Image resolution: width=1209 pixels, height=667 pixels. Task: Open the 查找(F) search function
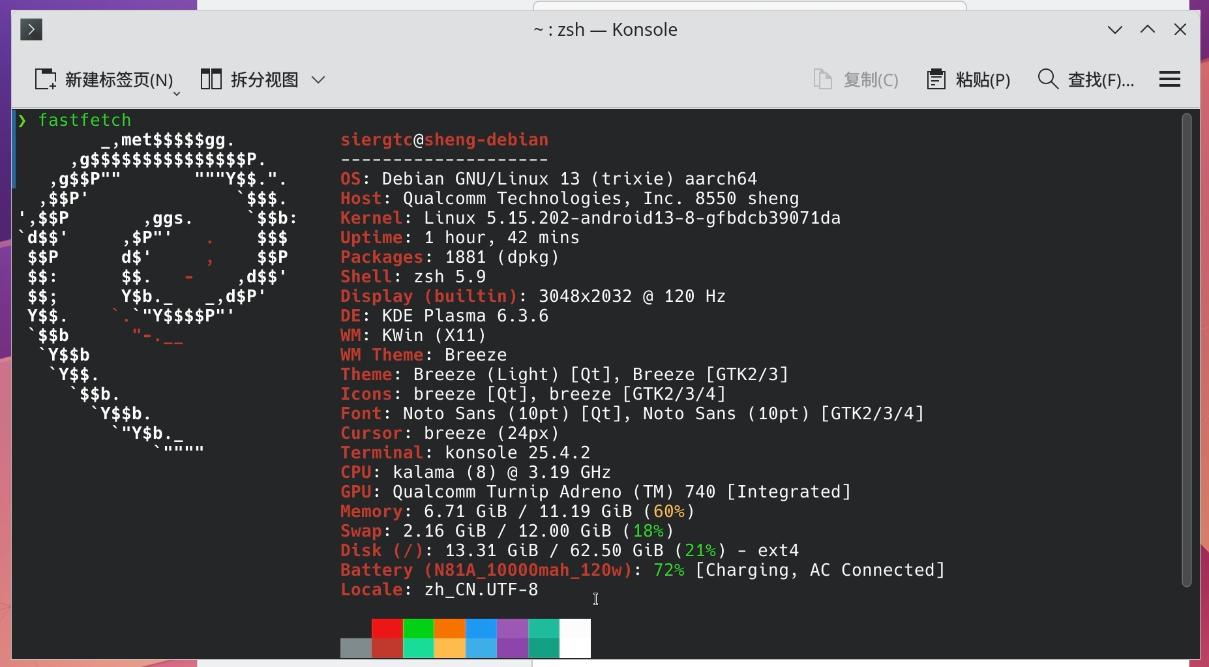click(x=1086, y=80)
